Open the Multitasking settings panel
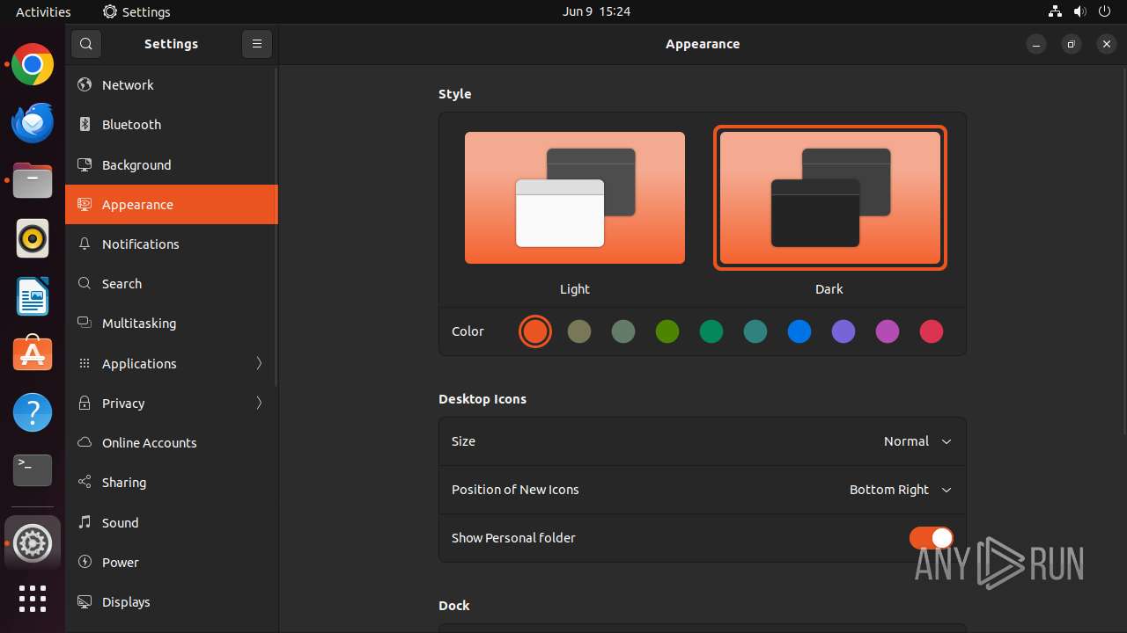The image size is (1127, 633). 172,324
